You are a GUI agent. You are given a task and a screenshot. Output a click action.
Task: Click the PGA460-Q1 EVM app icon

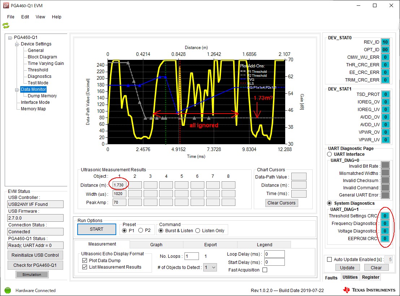pos(6,6)
